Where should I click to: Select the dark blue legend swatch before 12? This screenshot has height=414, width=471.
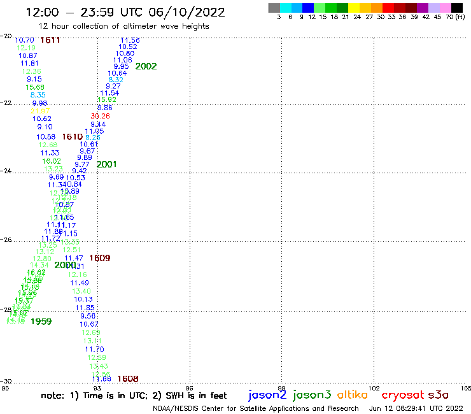(308, 8)
